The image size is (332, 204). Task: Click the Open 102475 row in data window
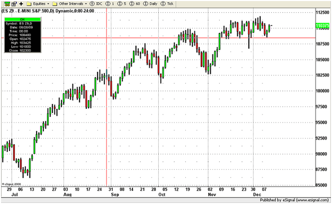coord(20,39)
